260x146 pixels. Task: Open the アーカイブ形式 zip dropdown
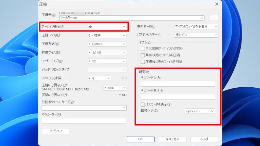107,26
